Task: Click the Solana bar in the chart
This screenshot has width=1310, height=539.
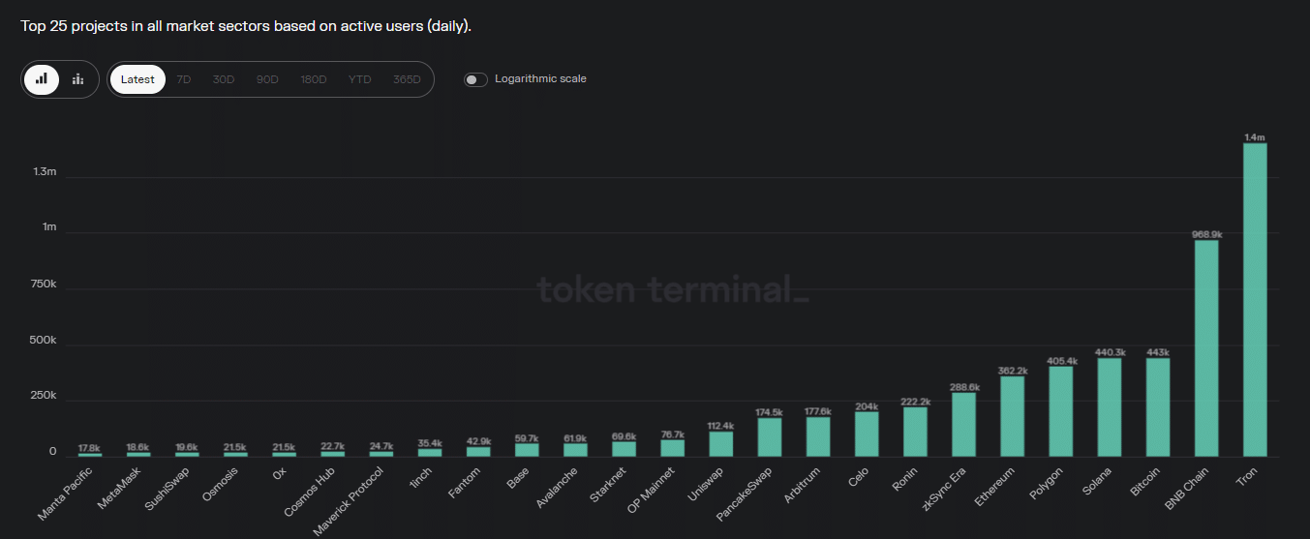Action: click(x=1110, y=407)
